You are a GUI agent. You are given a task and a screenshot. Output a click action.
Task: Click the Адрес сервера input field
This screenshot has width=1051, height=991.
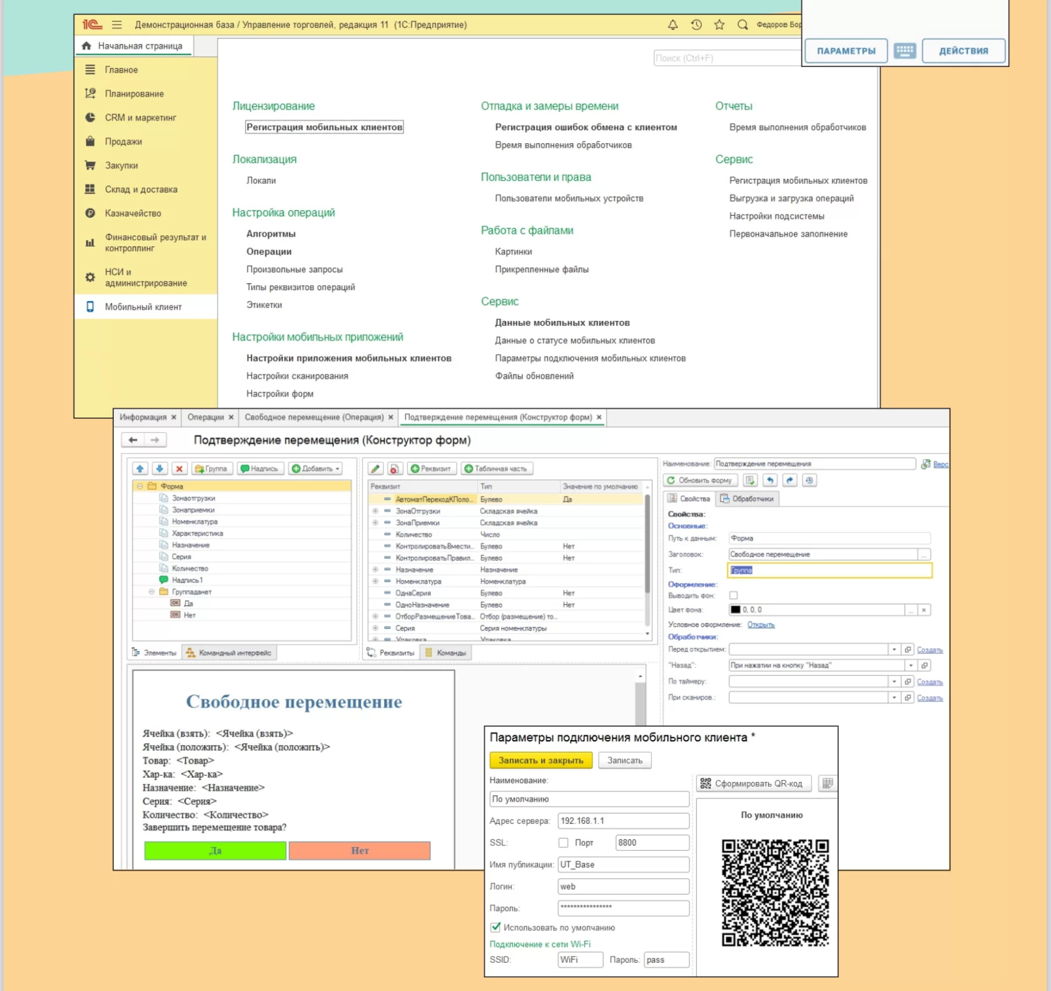(623, 821)
